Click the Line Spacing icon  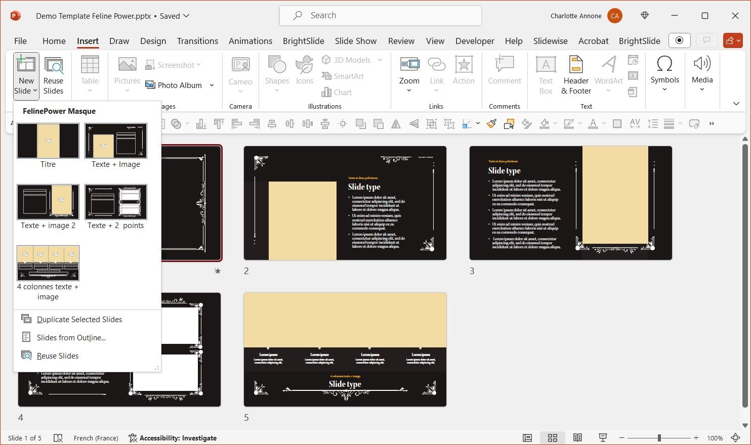point(652,123)
